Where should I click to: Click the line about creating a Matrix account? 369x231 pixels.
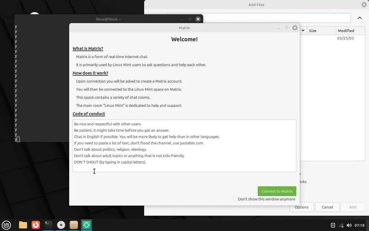129,81
